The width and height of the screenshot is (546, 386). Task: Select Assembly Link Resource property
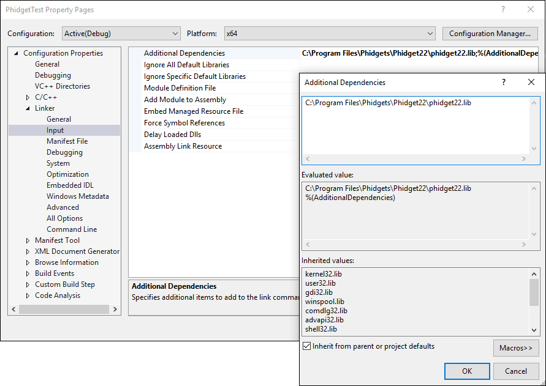coord(214,146)
